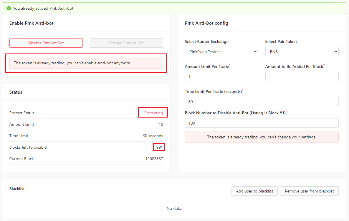The height and width of the screenshot is (221, 349).
Task: Click the 'Status' panel heading
Action: click(x=16, y=92)
